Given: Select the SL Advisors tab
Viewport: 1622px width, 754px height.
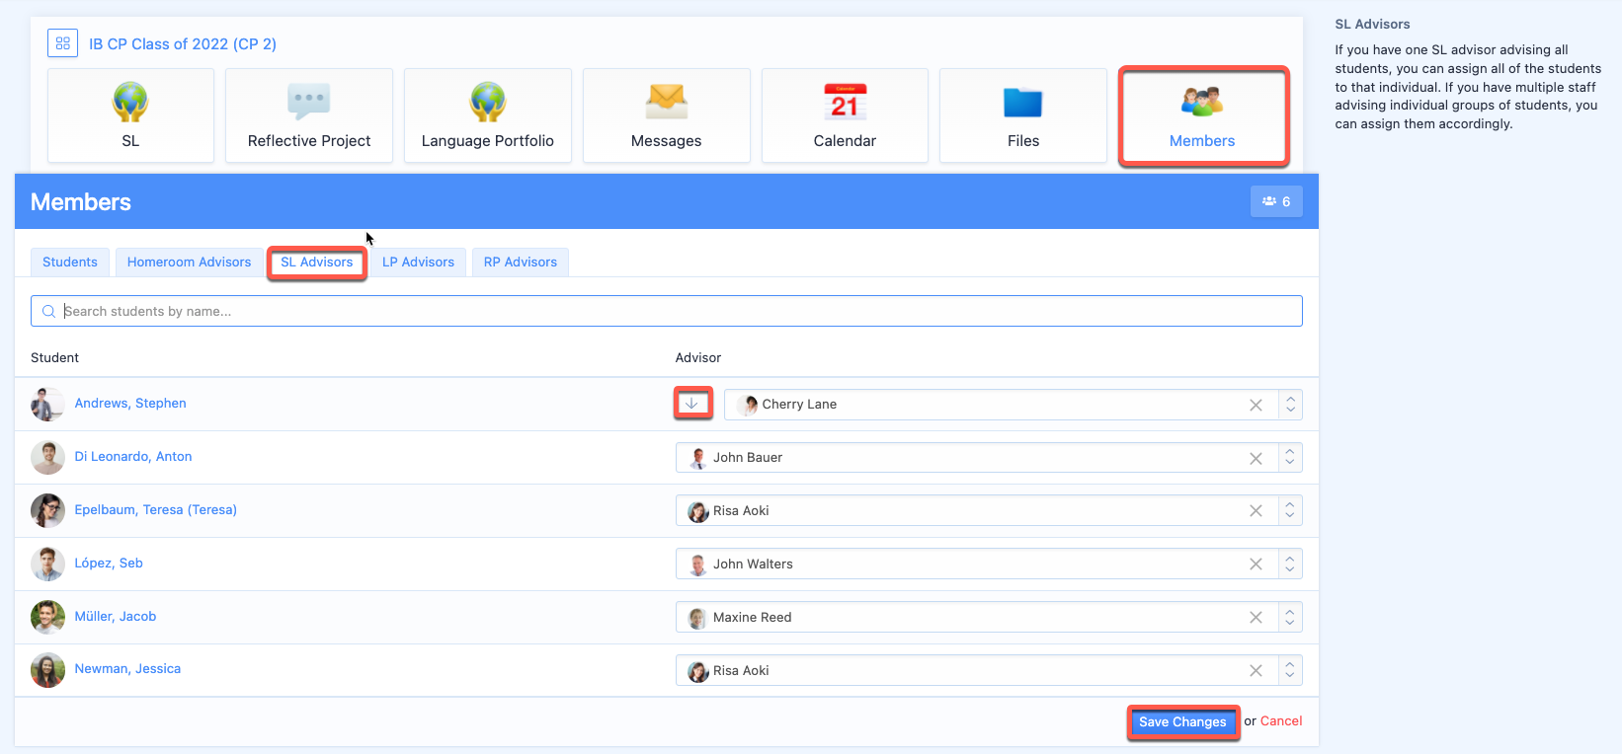Looking at the screenshot, I should pyautogui.click(x=317, y=262).
